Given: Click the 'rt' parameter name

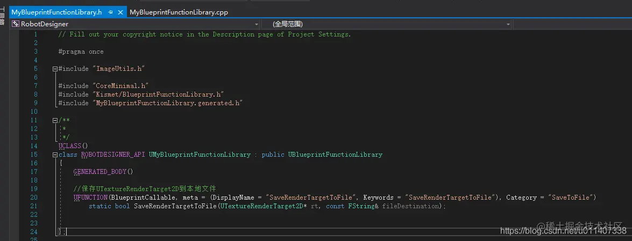Looking at the screenshot, I should [x=315, y=206].
